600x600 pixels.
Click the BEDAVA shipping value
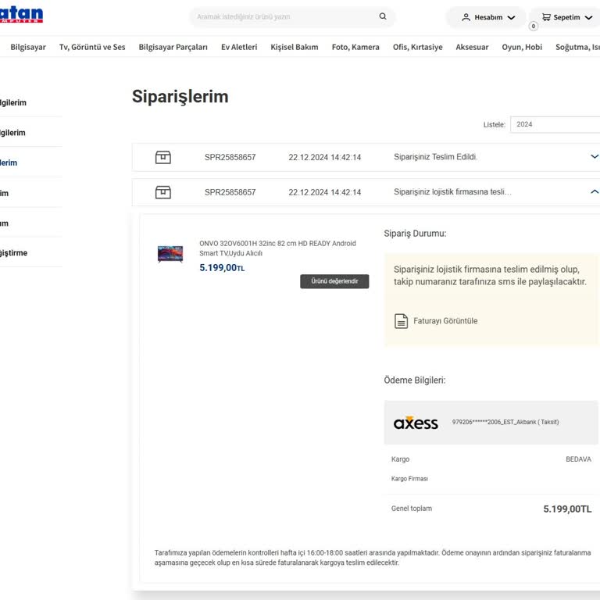578,459
